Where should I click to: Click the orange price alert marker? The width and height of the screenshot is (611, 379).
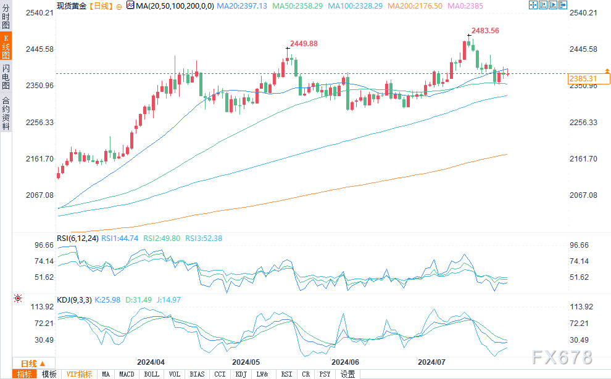(607, 71)
